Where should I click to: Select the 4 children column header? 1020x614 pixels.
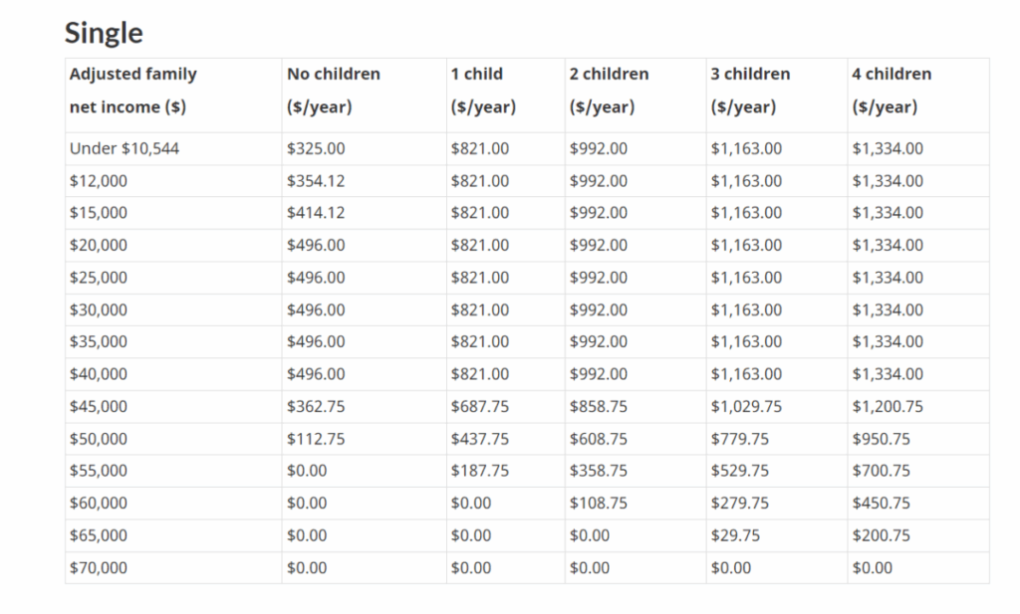coord(892,91)
